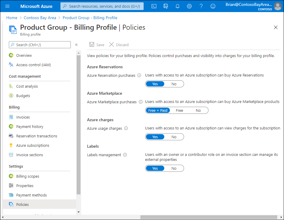
Task: Click the Invoices icon
Action: (x=11, y=117)
